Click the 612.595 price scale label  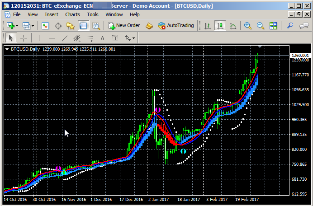(300, 194)
